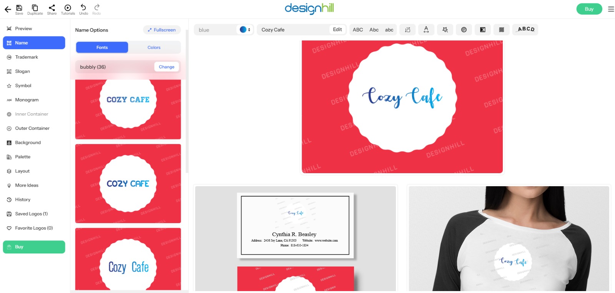Viewport: 615px width, 293px height.
Task: Open the Trademark section
Action: pyautogui.click(x=34, y=57)
